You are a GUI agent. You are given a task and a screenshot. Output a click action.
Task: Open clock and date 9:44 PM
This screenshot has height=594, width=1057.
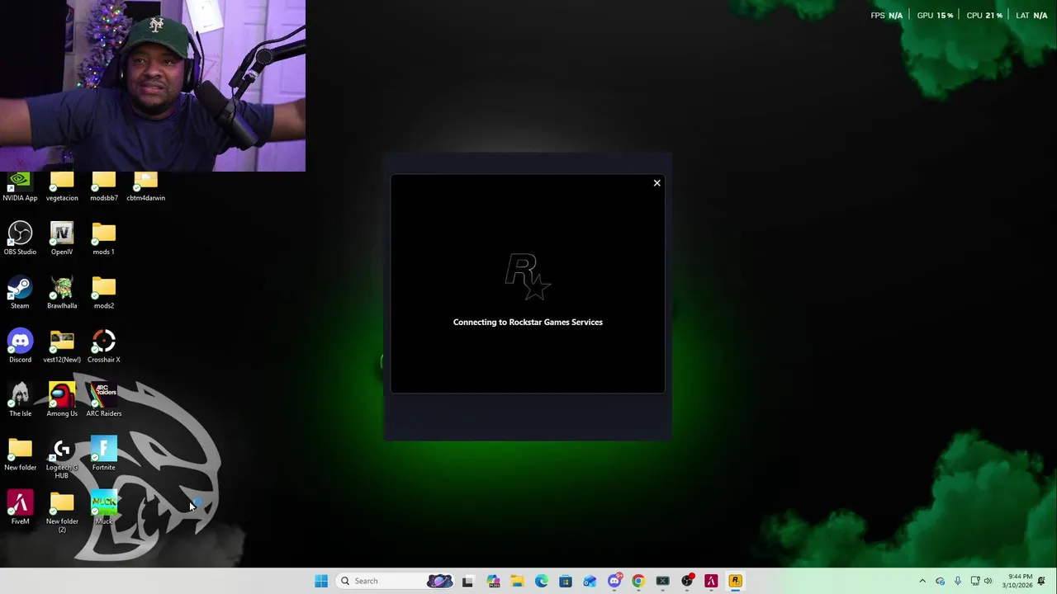coord(1019,581)
